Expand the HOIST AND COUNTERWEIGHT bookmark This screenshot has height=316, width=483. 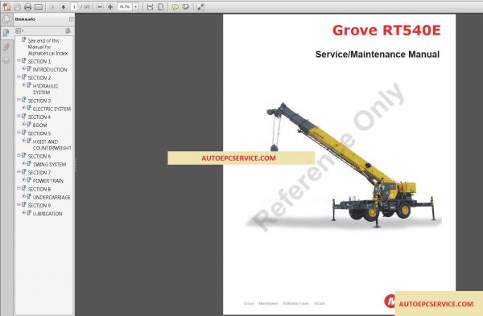[x=24, y=141]
